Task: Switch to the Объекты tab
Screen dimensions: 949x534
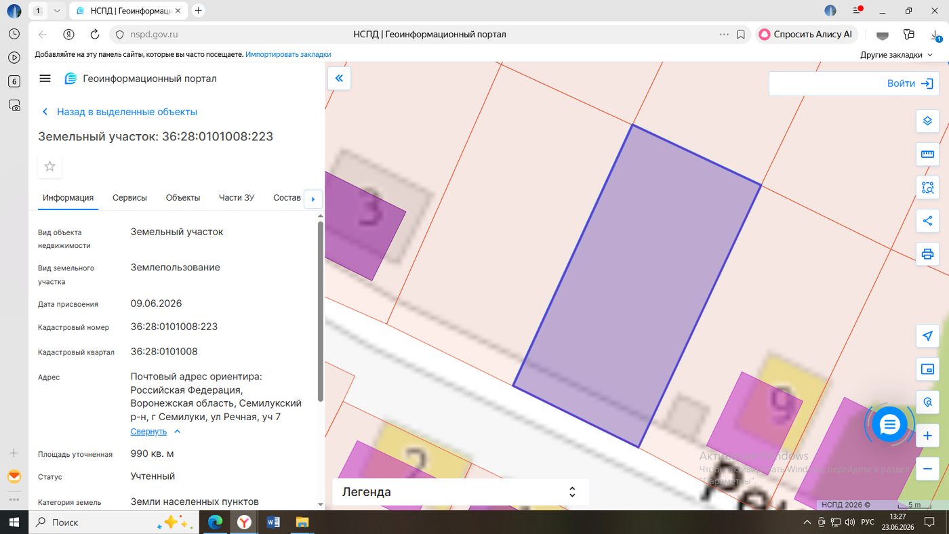Action: (183, 198)
